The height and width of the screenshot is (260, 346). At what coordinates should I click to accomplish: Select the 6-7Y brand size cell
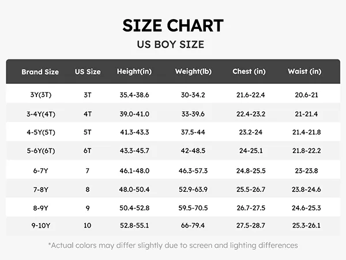(x=40, y=170)
